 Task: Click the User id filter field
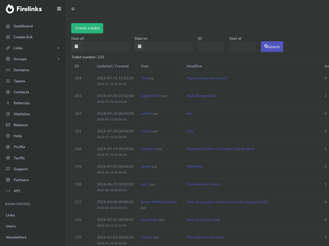point(242,46)
